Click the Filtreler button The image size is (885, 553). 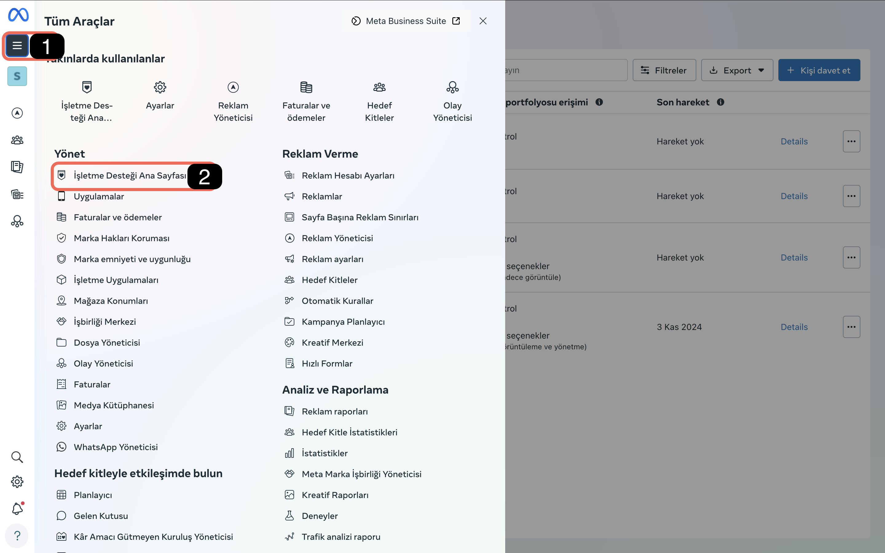point(664,70)
